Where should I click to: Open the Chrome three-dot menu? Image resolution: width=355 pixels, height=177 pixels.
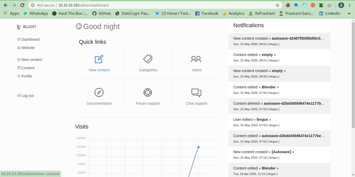click(350, 5)
